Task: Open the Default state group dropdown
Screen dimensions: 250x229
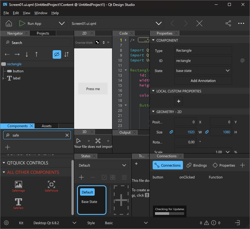Action: [103, 165]
